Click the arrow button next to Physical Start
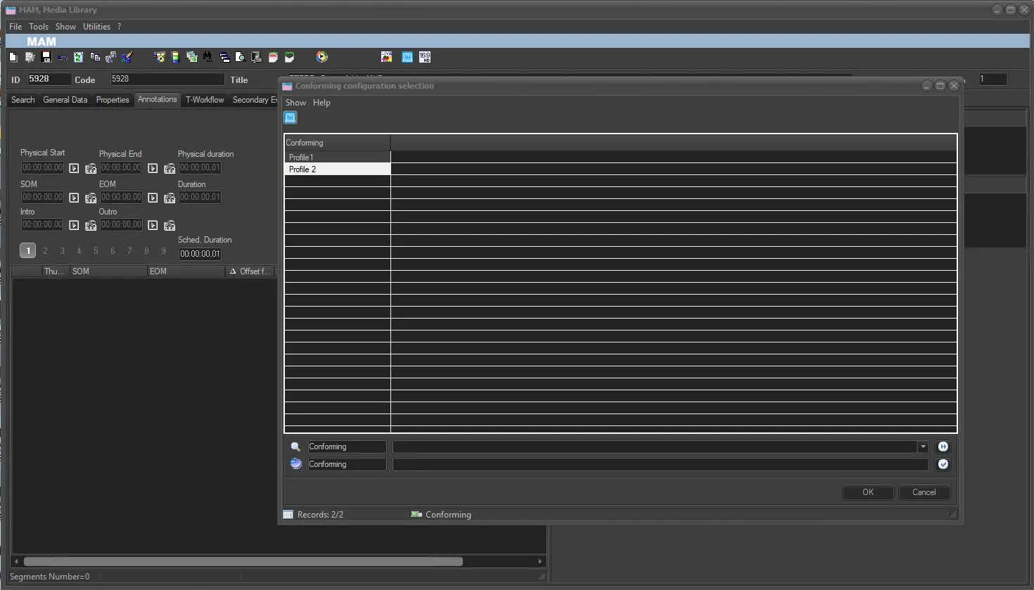Viewport: 1034px width, 590px height. click(x=74, y=168)
